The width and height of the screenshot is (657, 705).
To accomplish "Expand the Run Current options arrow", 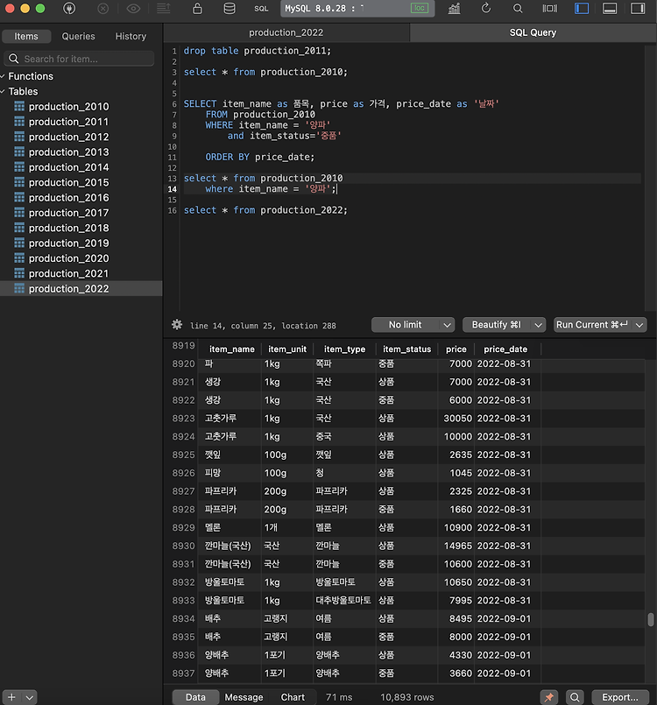I will (639, 325).
